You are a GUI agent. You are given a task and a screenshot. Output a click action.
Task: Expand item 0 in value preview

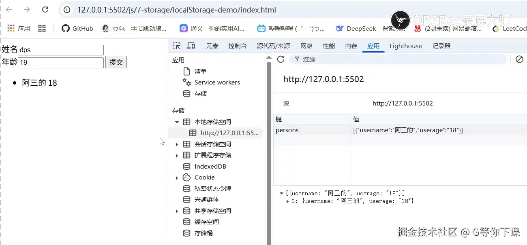[288, 201]
